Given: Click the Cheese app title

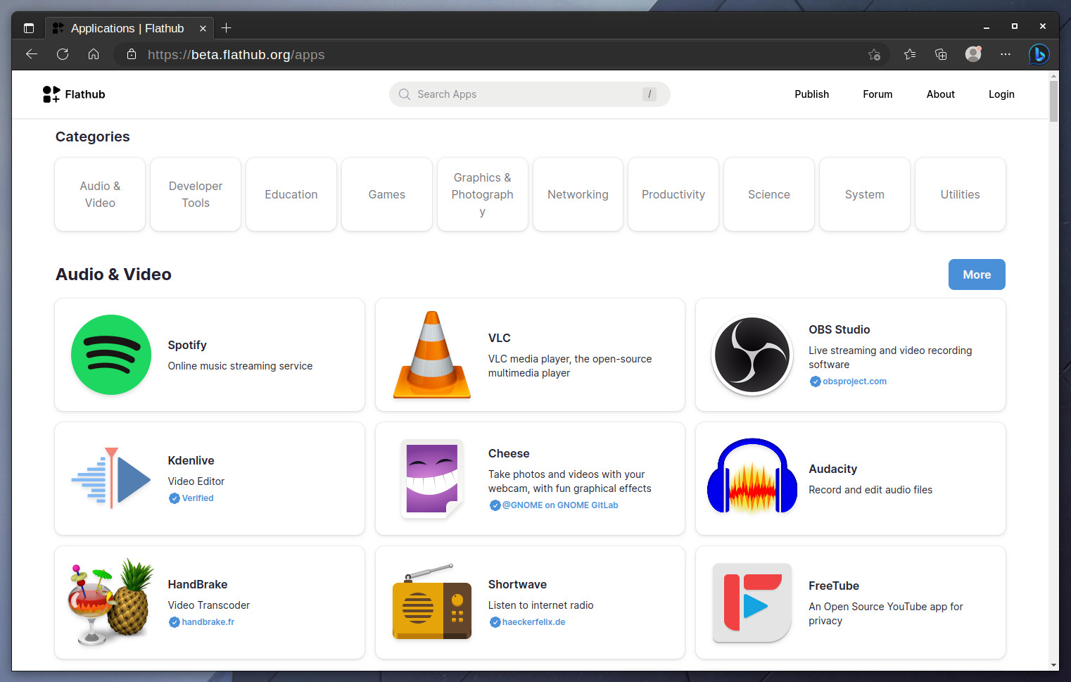Looking at the screenshot, I should (509, 453).
